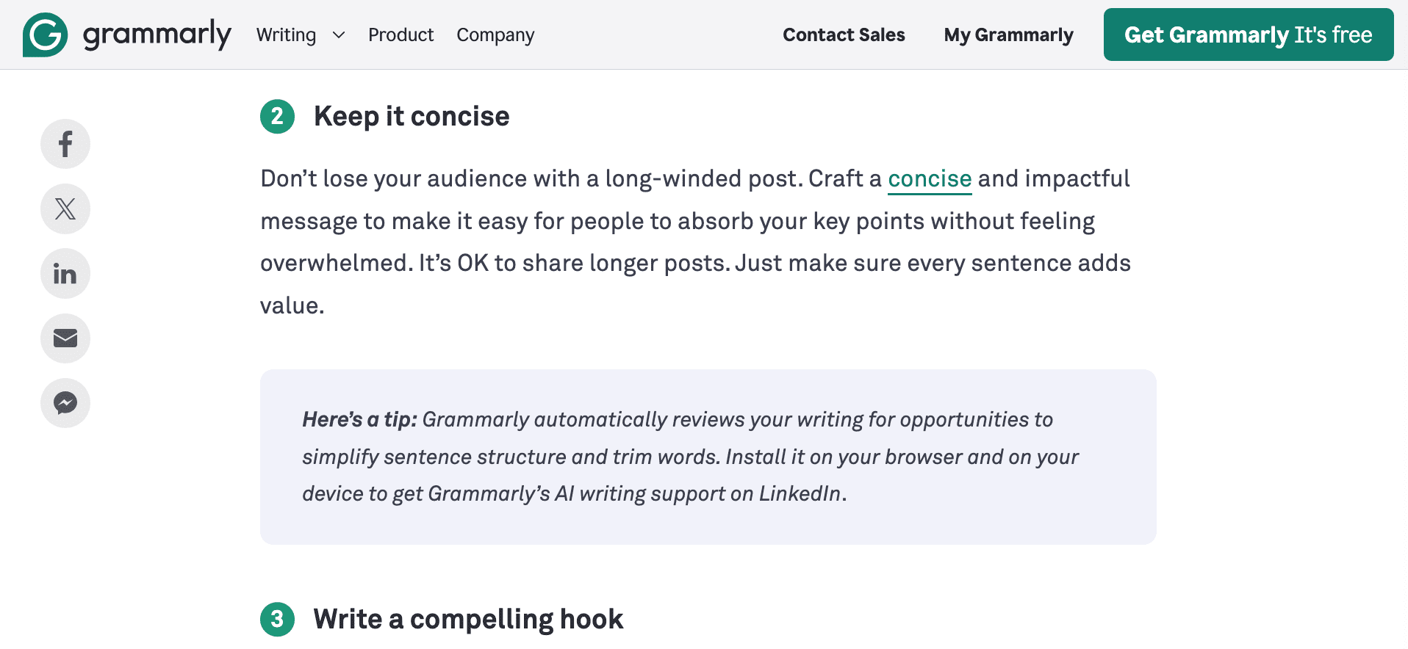Click the green number 3 badge

tap(277, 620)
